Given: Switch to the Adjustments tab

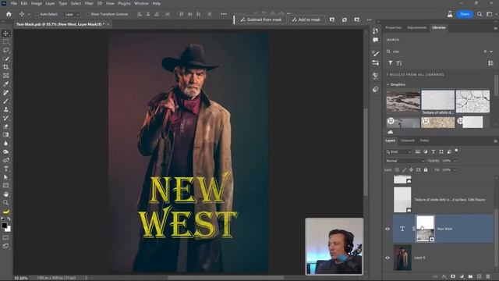Looking at the screenshot, I should [416, 28].
